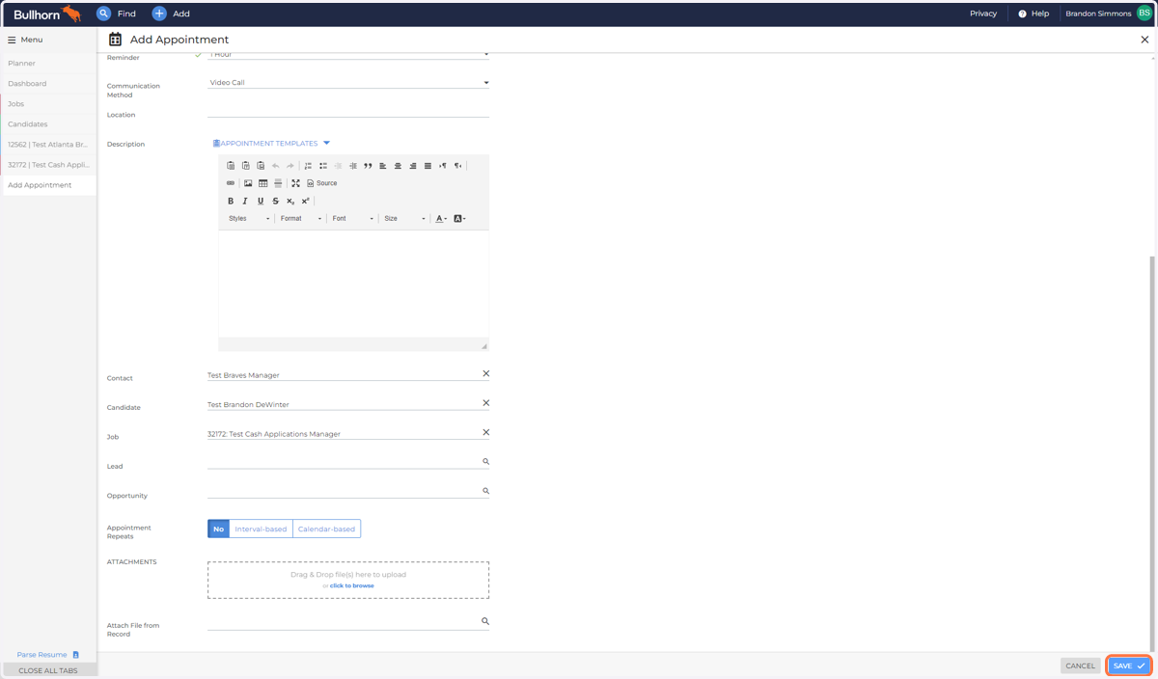The height and width of the screenshot is (679, 1158).
Task: Click the Add button in header
Action: (171, 14)
